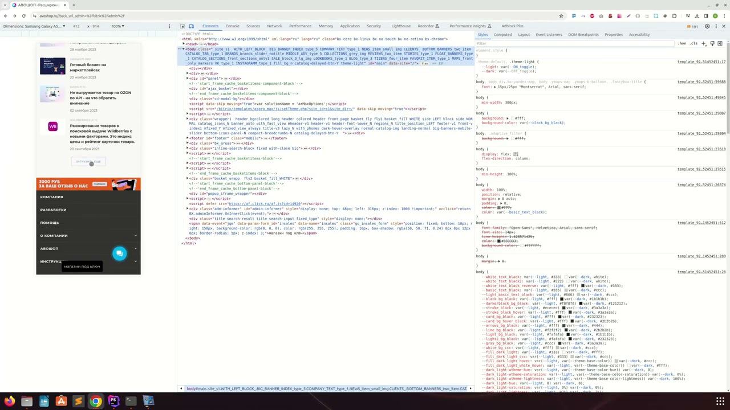This screenshot has width=730, height=410.
Task: Open the Application tab
Action: (350, 26)
